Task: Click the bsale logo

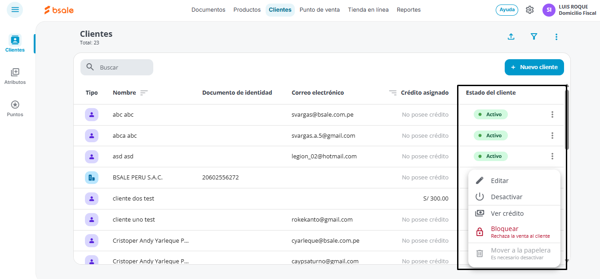Action: tap(59, 10)
